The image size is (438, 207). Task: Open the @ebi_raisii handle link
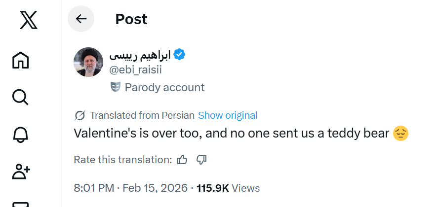pyautogui.click(x=135, y=70)
